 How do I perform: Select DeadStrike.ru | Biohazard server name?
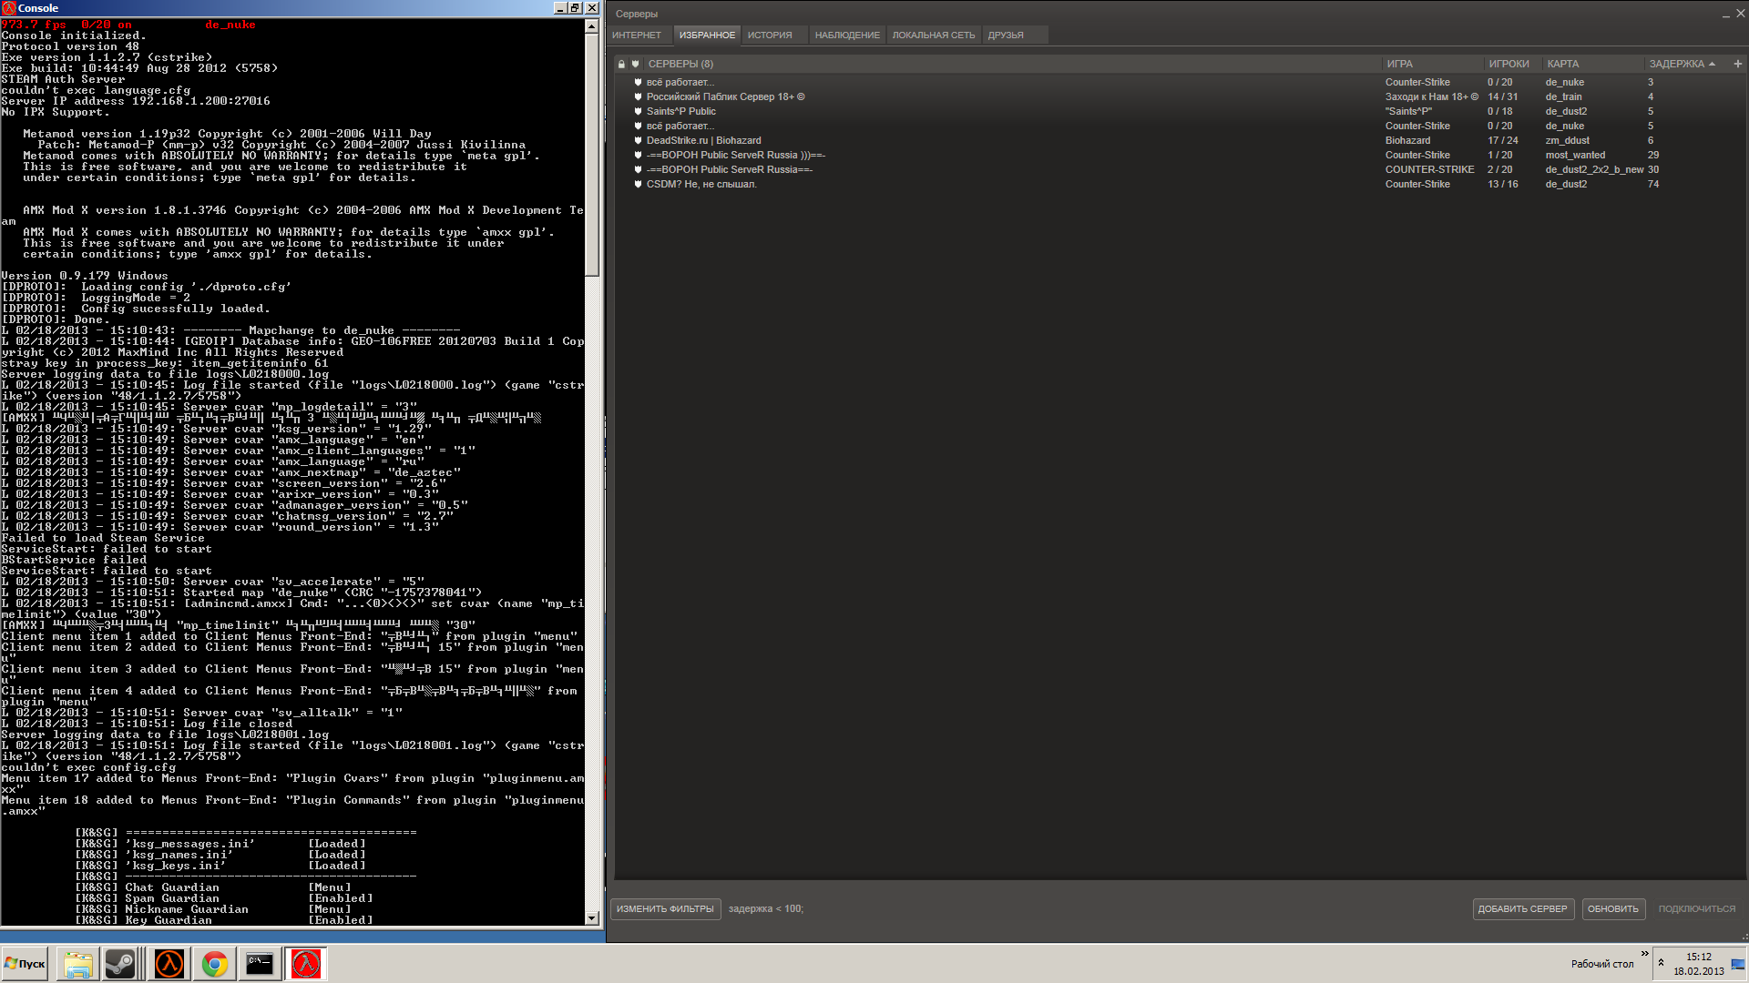(x=703, y=140)
